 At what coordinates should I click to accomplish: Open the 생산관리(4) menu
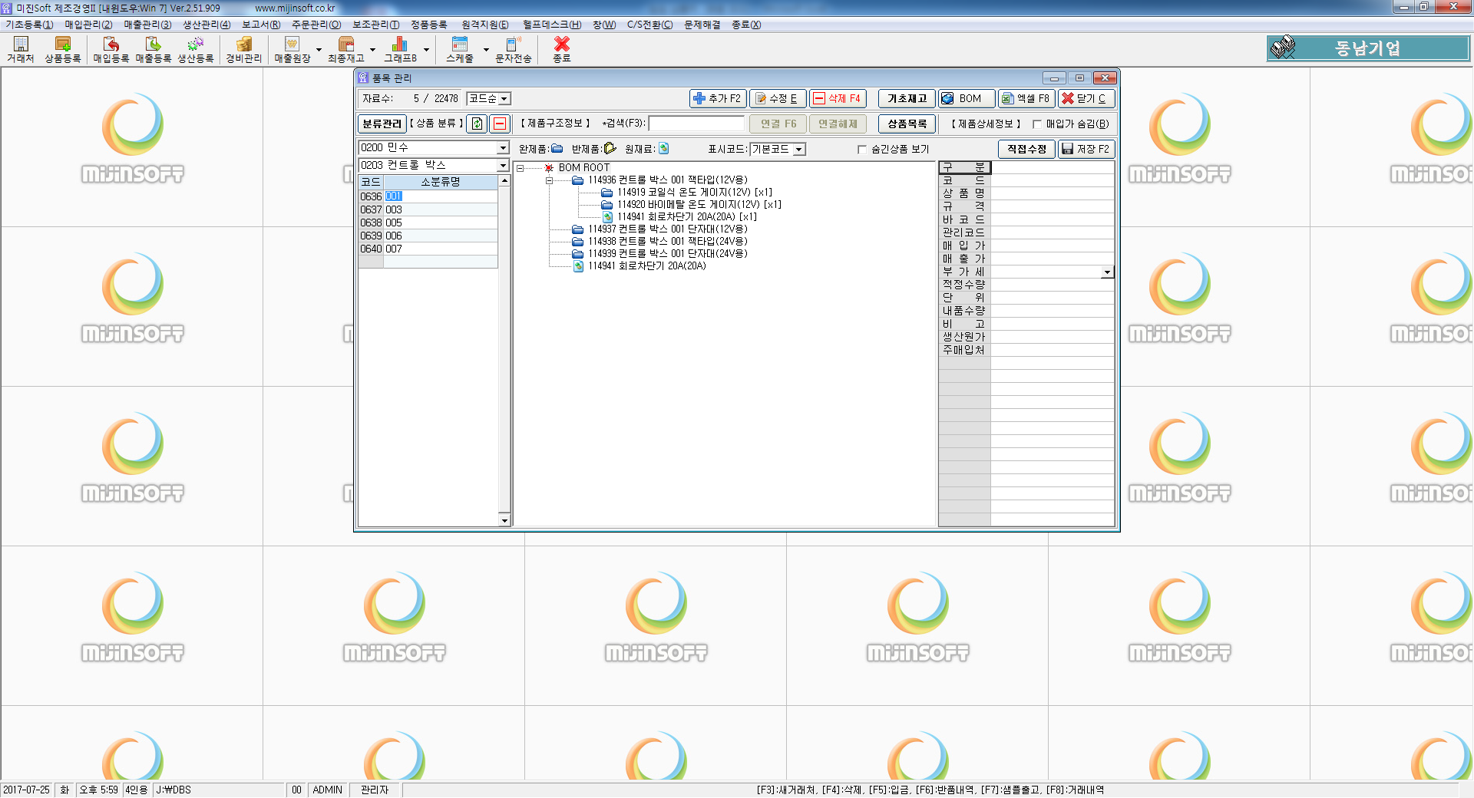click(207, 25)
